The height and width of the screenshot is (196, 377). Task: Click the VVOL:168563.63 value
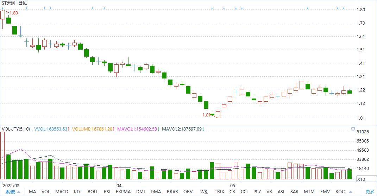(51, 129)
